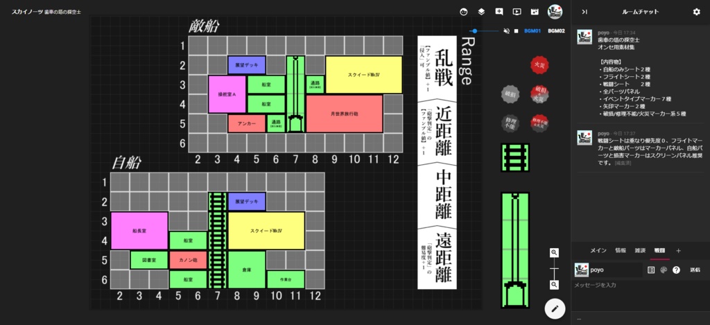
Task: Select the 倉庫 green room
Action: [x=247, y=270]
